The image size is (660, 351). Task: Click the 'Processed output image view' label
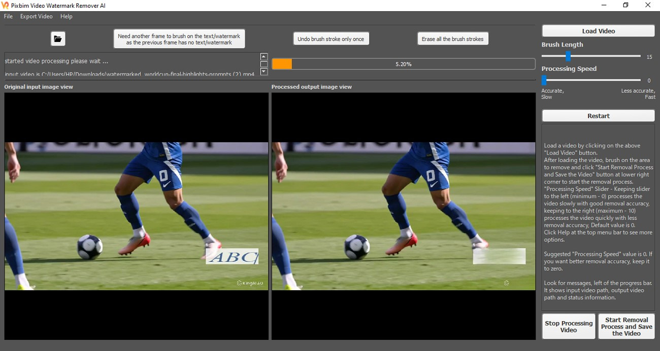[312, 87]
